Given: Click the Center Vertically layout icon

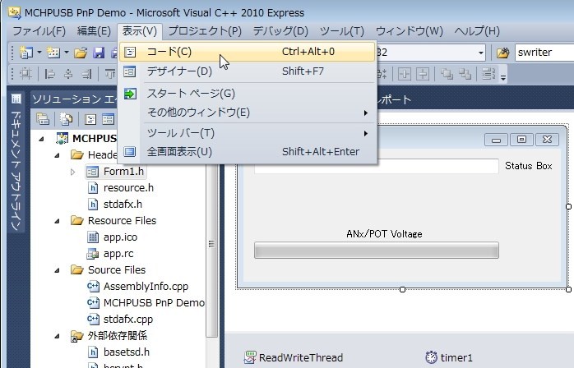Looking at the screenshot, I should coord(423,74).
